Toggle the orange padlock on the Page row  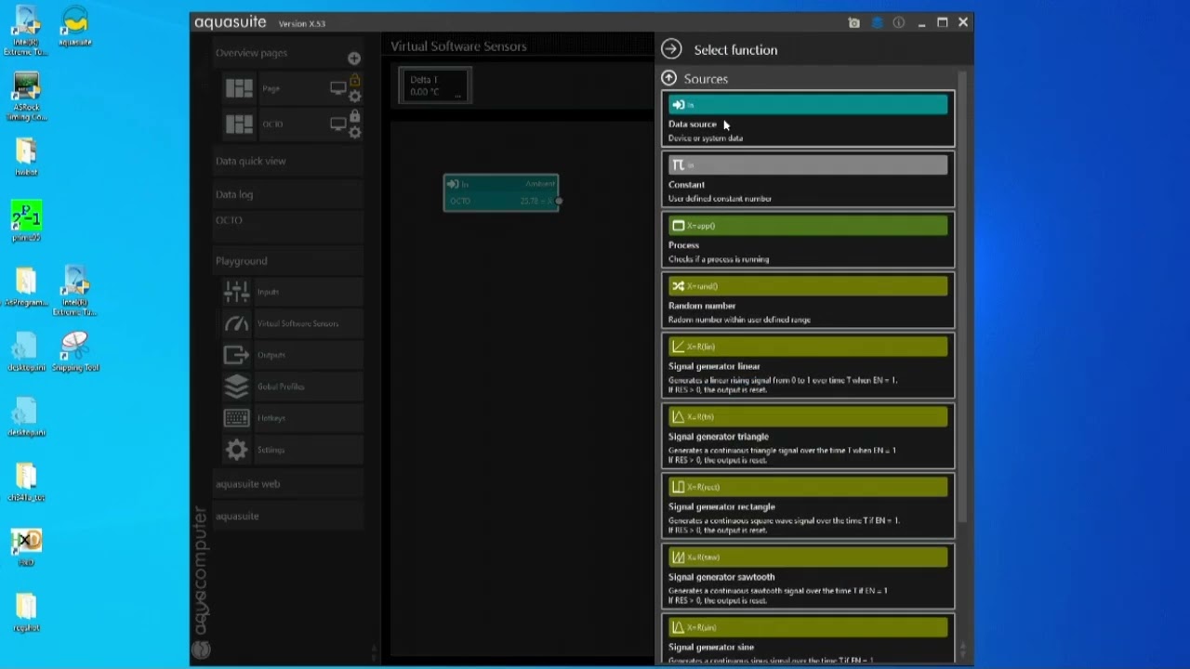354,81
